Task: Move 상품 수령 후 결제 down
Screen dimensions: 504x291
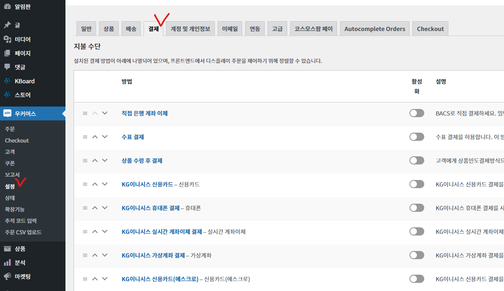Action: click(x=105, y=160)
